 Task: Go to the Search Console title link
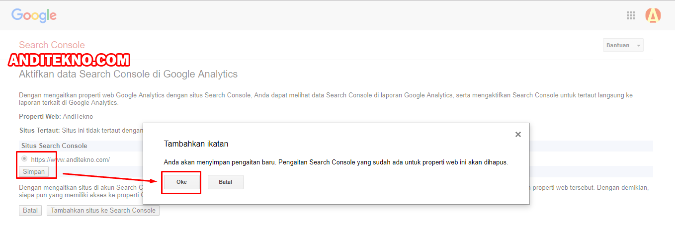[52, 45]
